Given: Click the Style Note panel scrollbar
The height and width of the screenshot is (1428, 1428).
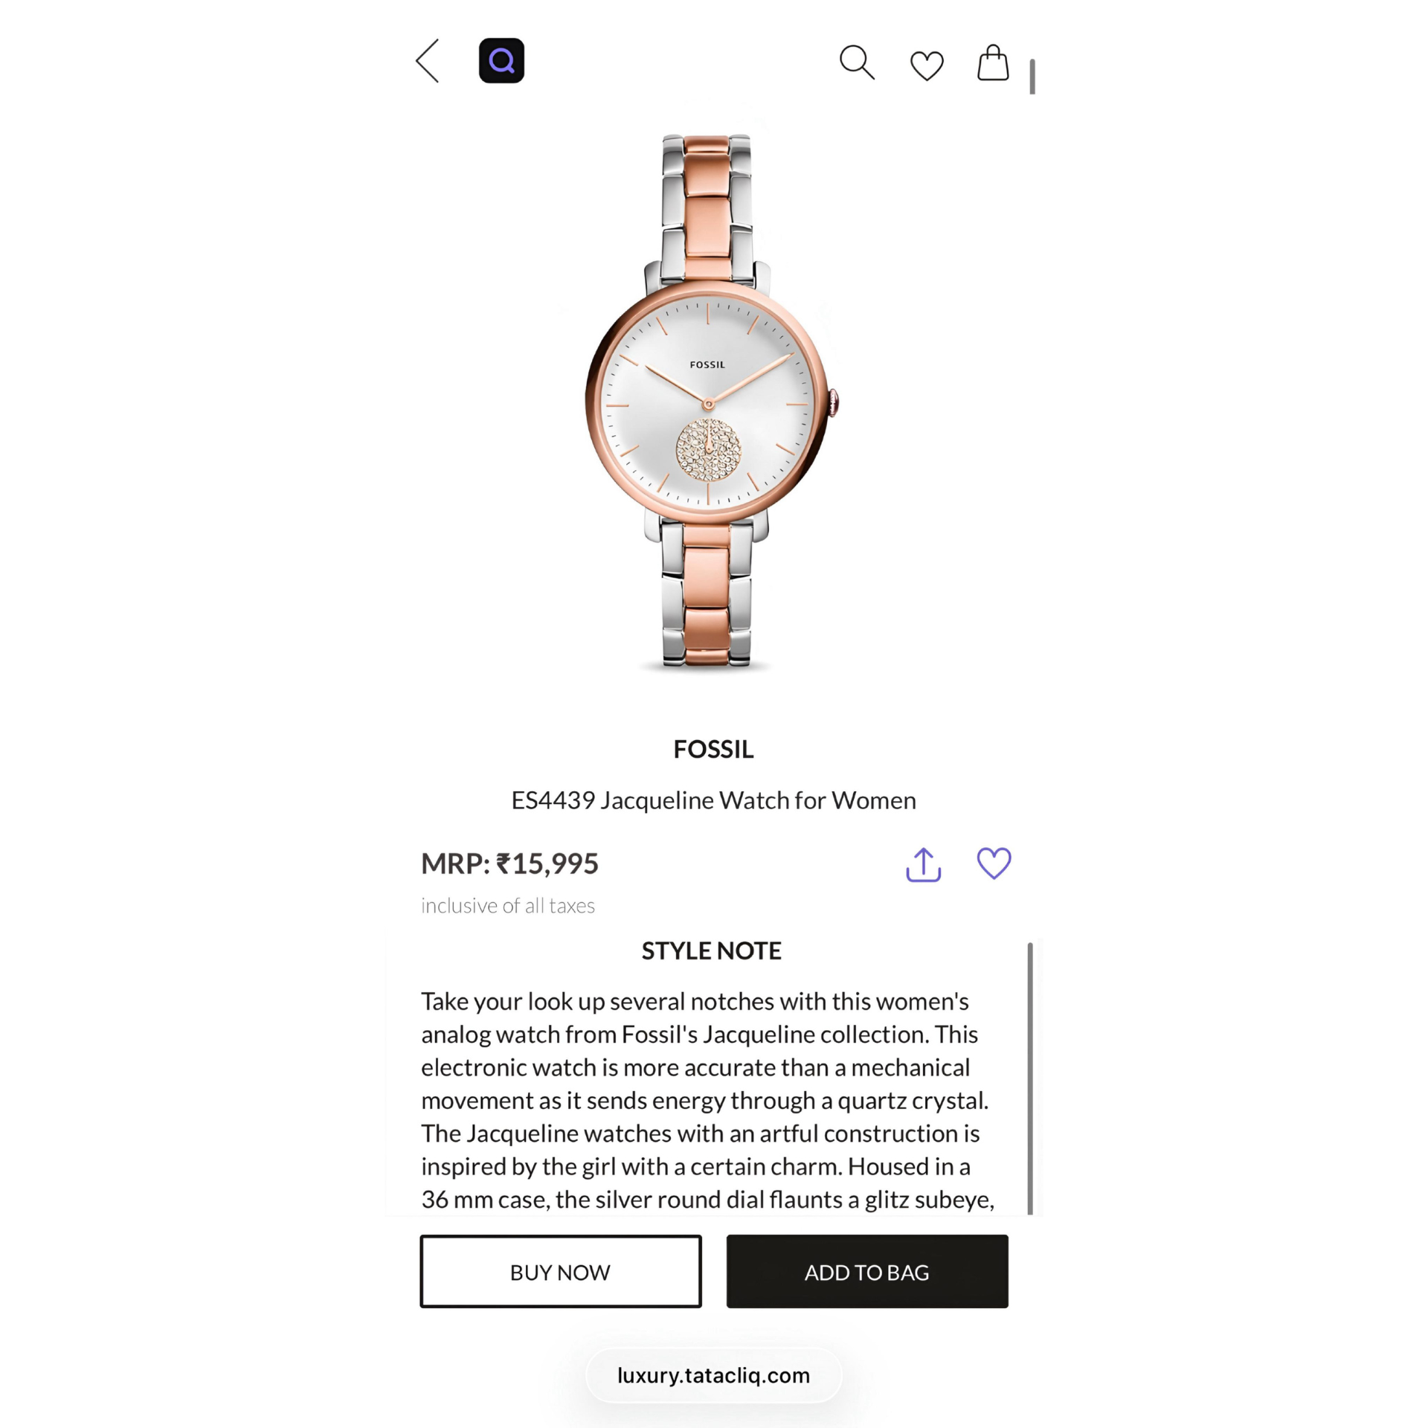Looking at the screenshot, I should pyautogui.click(x=1030, y=1078).
